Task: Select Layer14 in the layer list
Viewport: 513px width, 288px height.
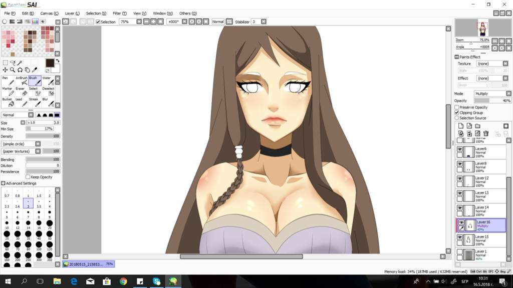Action: coord(481,211)
